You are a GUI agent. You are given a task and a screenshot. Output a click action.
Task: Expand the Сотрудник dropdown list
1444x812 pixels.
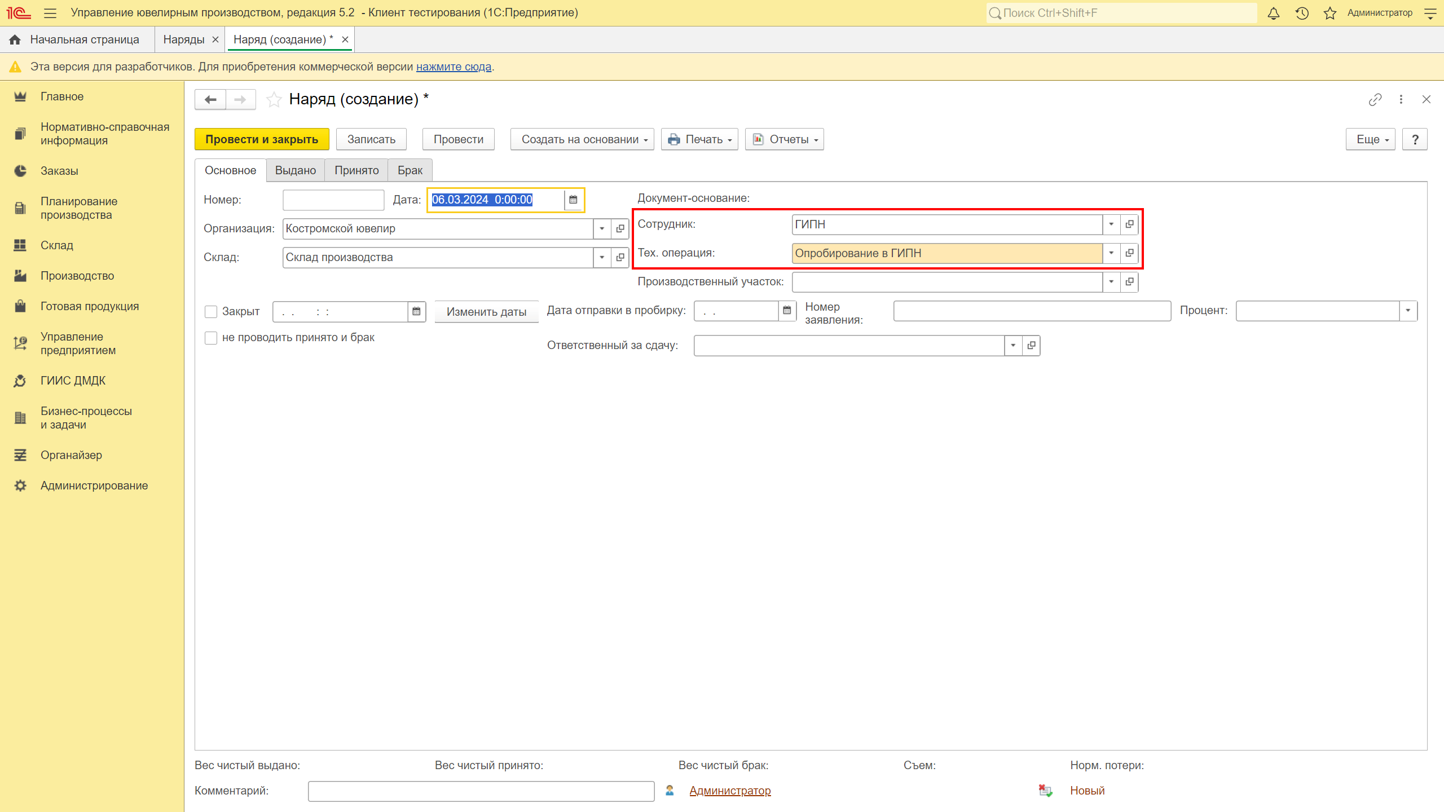tap(1112, 224)
